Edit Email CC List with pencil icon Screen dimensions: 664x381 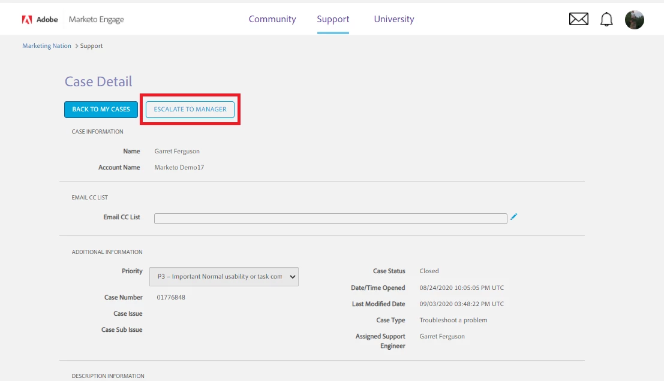click(513, 216)
